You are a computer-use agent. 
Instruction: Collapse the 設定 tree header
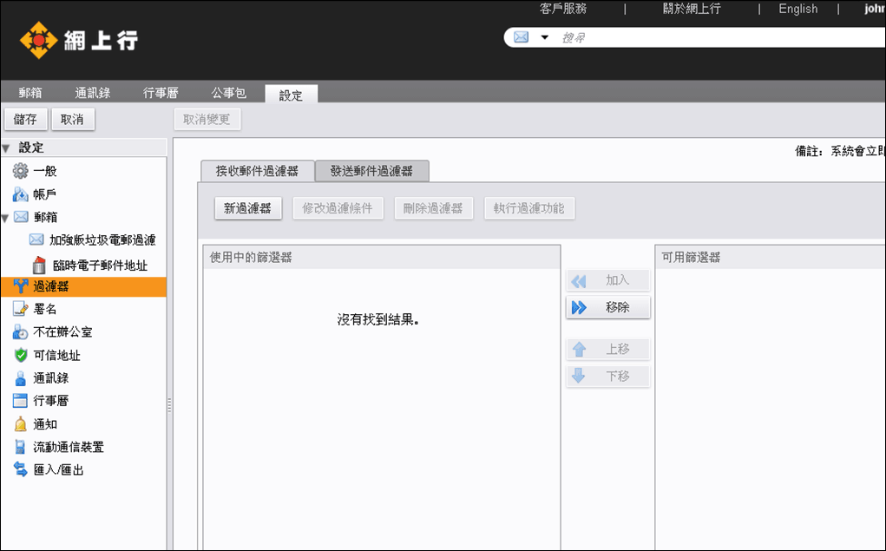[6, 148]
